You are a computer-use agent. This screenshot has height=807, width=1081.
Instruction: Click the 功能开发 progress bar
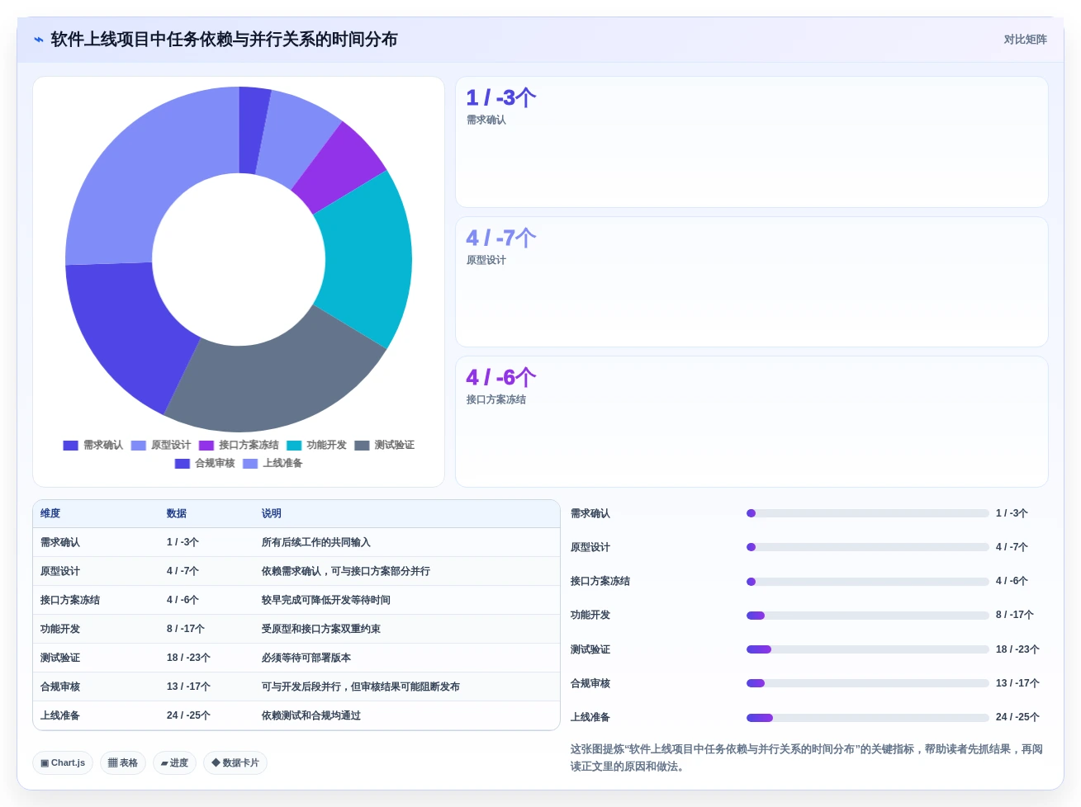point(867,616)
